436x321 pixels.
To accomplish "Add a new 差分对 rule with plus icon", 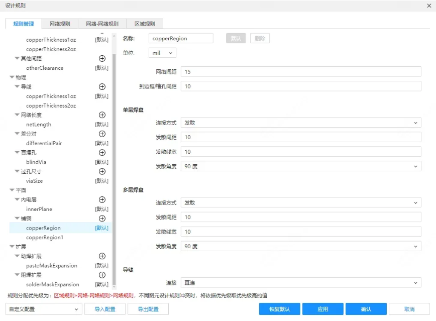I will click(x=102, y=134).
